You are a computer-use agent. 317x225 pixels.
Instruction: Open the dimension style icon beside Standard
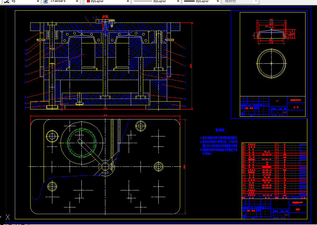click(x=45, y=2)
